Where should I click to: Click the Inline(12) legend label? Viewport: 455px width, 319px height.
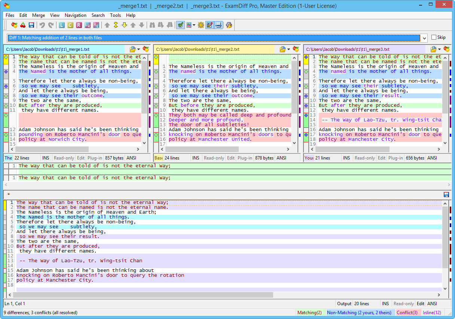click(x=432, y=313)
